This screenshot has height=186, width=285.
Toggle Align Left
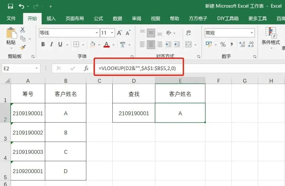pos(142,44)
